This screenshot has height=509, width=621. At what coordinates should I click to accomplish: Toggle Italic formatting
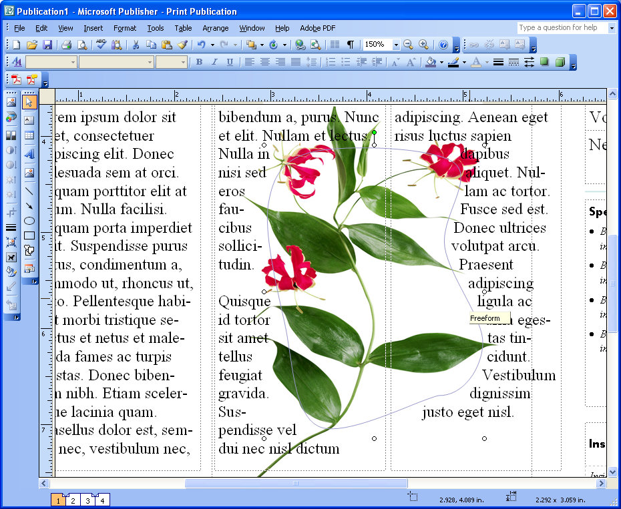(x=214, y=62)
